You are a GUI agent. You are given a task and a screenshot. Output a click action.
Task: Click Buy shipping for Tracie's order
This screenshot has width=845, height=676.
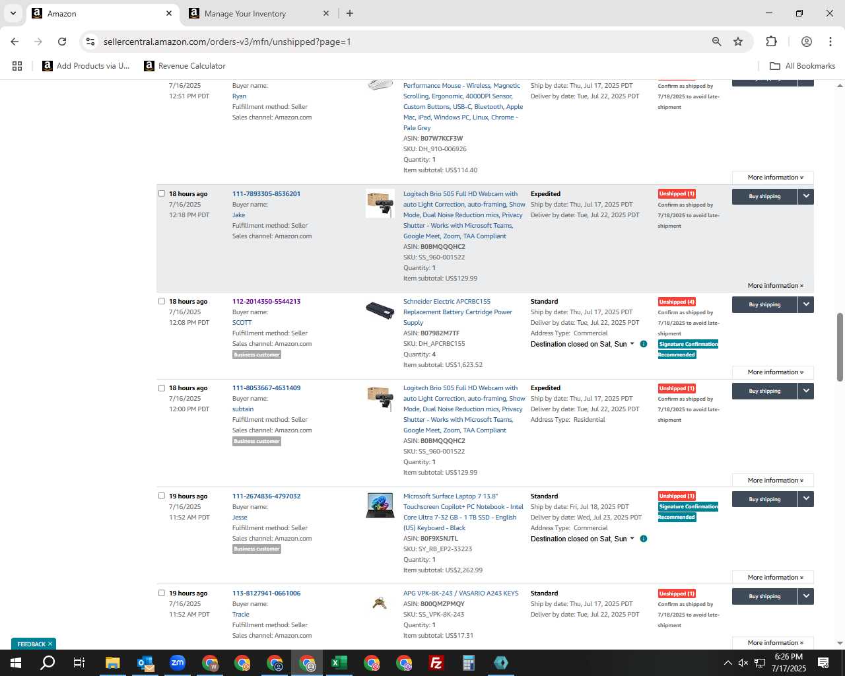[764, 596]
